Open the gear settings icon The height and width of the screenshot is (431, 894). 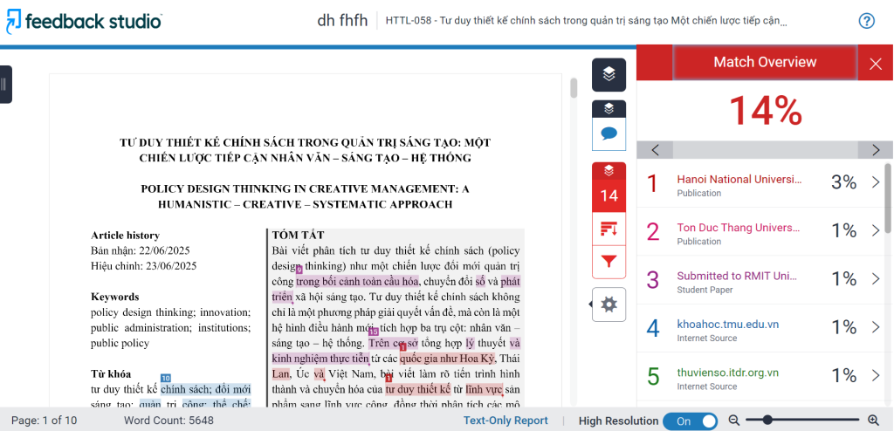pos(609,304)
